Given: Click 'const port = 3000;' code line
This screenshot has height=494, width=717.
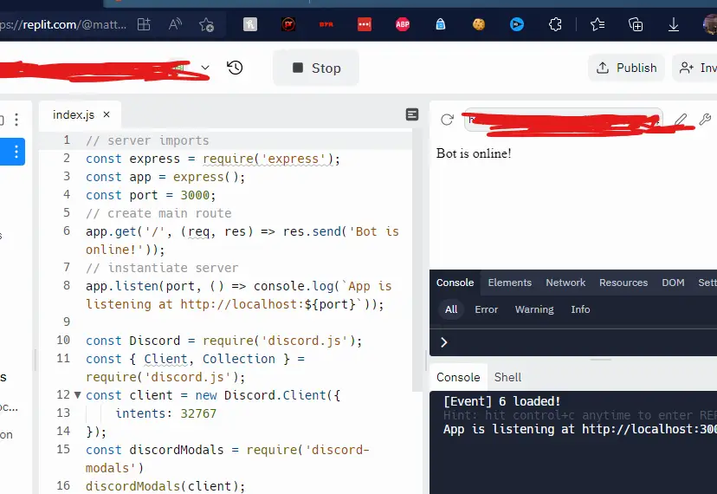Looking at the screenshot, I should tap(151, 195).
